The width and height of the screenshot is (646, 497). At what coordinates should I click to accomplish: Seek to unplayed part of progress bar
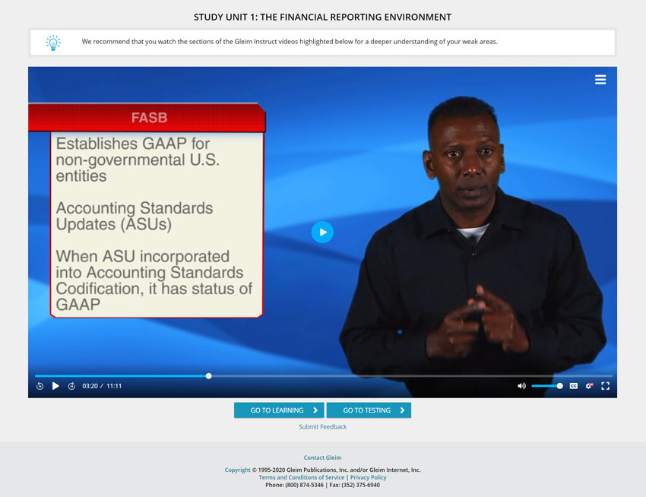(412, 376)
